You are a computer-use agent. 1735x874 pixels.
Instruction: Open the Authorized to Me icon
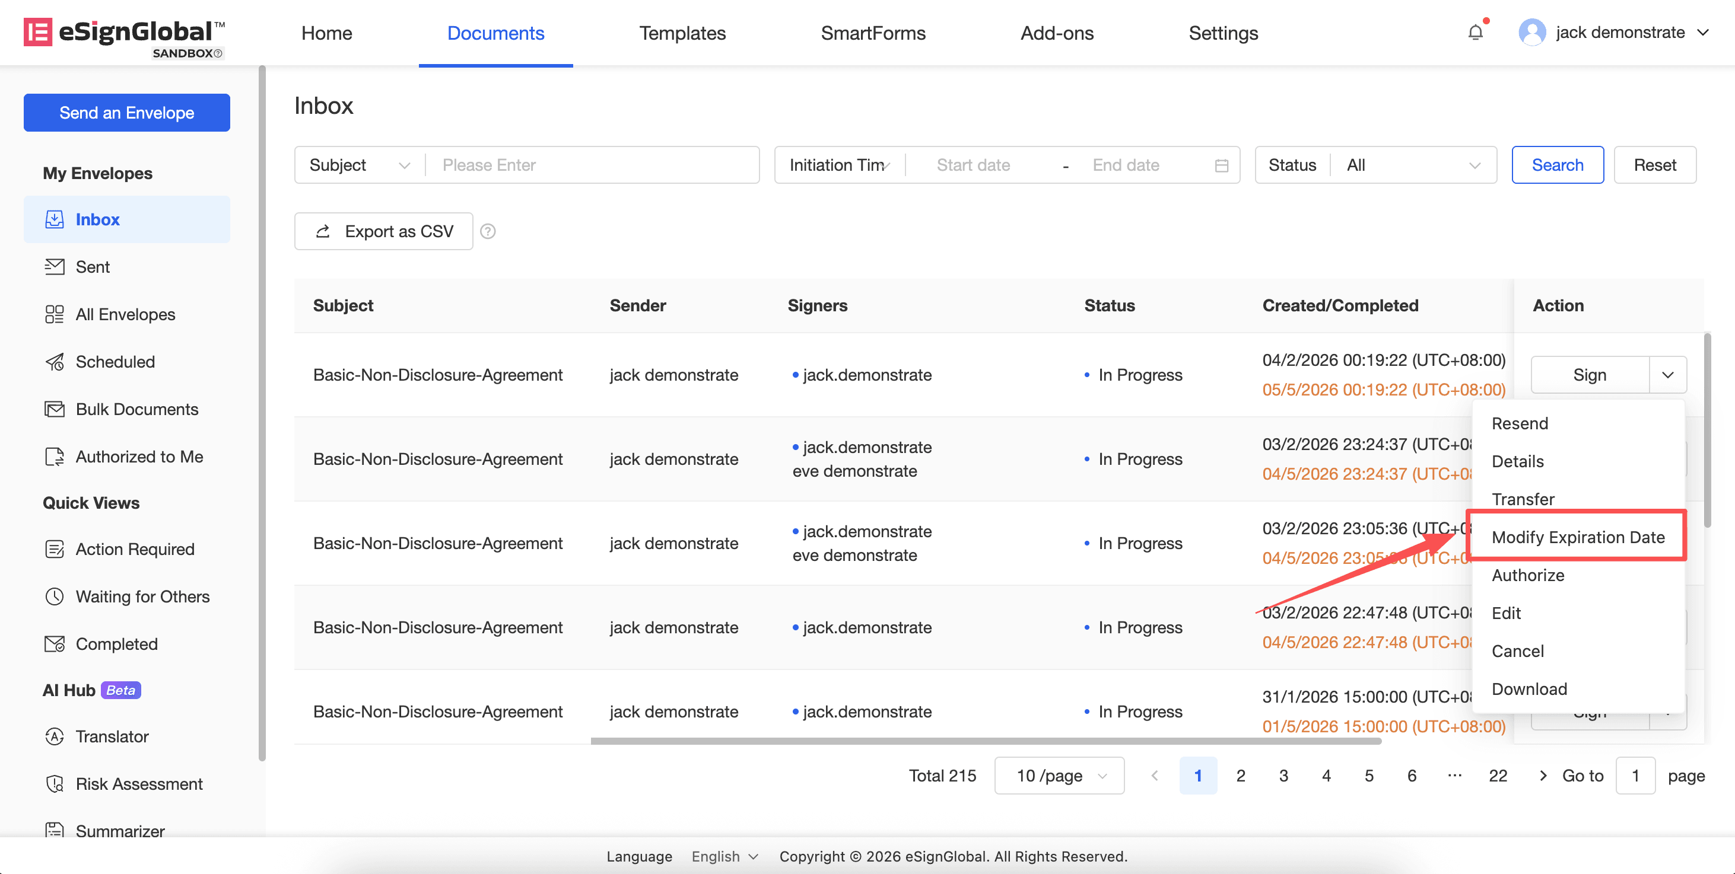tap(55, 457)
